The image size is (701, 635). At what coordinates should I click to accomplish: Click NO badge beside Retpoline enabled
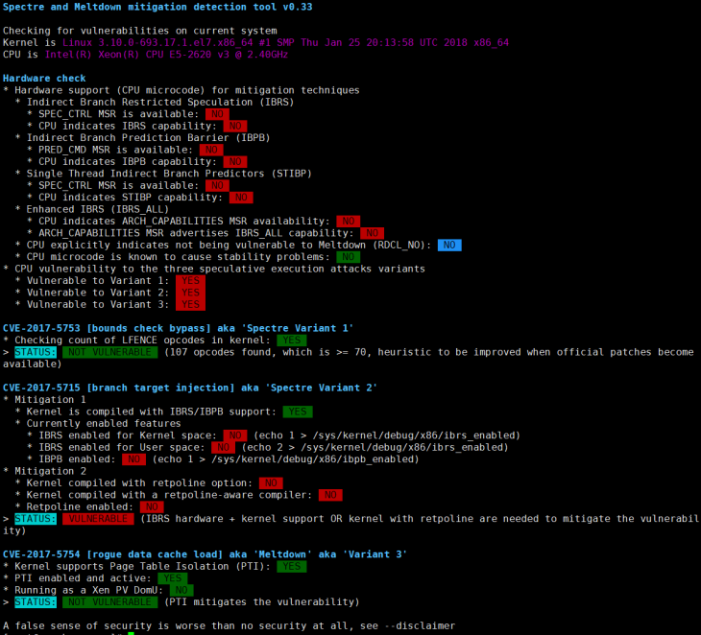pyautogui.click(x=151, y=506)
